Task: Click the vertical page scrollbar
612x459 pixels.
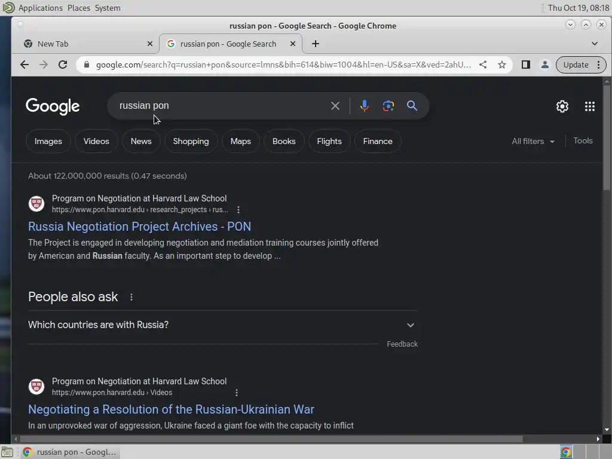Action: point(607,137)
